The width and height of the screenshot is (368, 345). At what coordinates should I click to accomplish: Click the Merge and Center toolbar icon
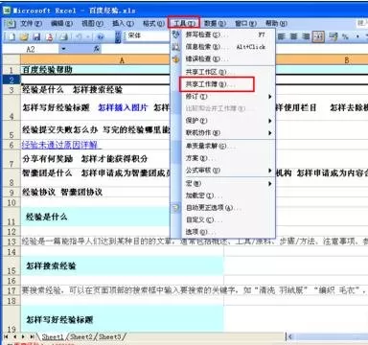[x=318, y=36]
